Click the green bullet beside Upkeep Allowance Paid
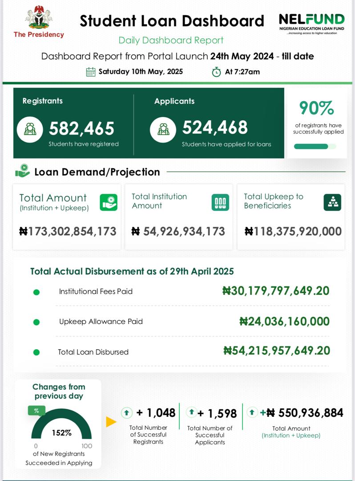The width and height of the screenshot is (355, 481). [36, 322]
